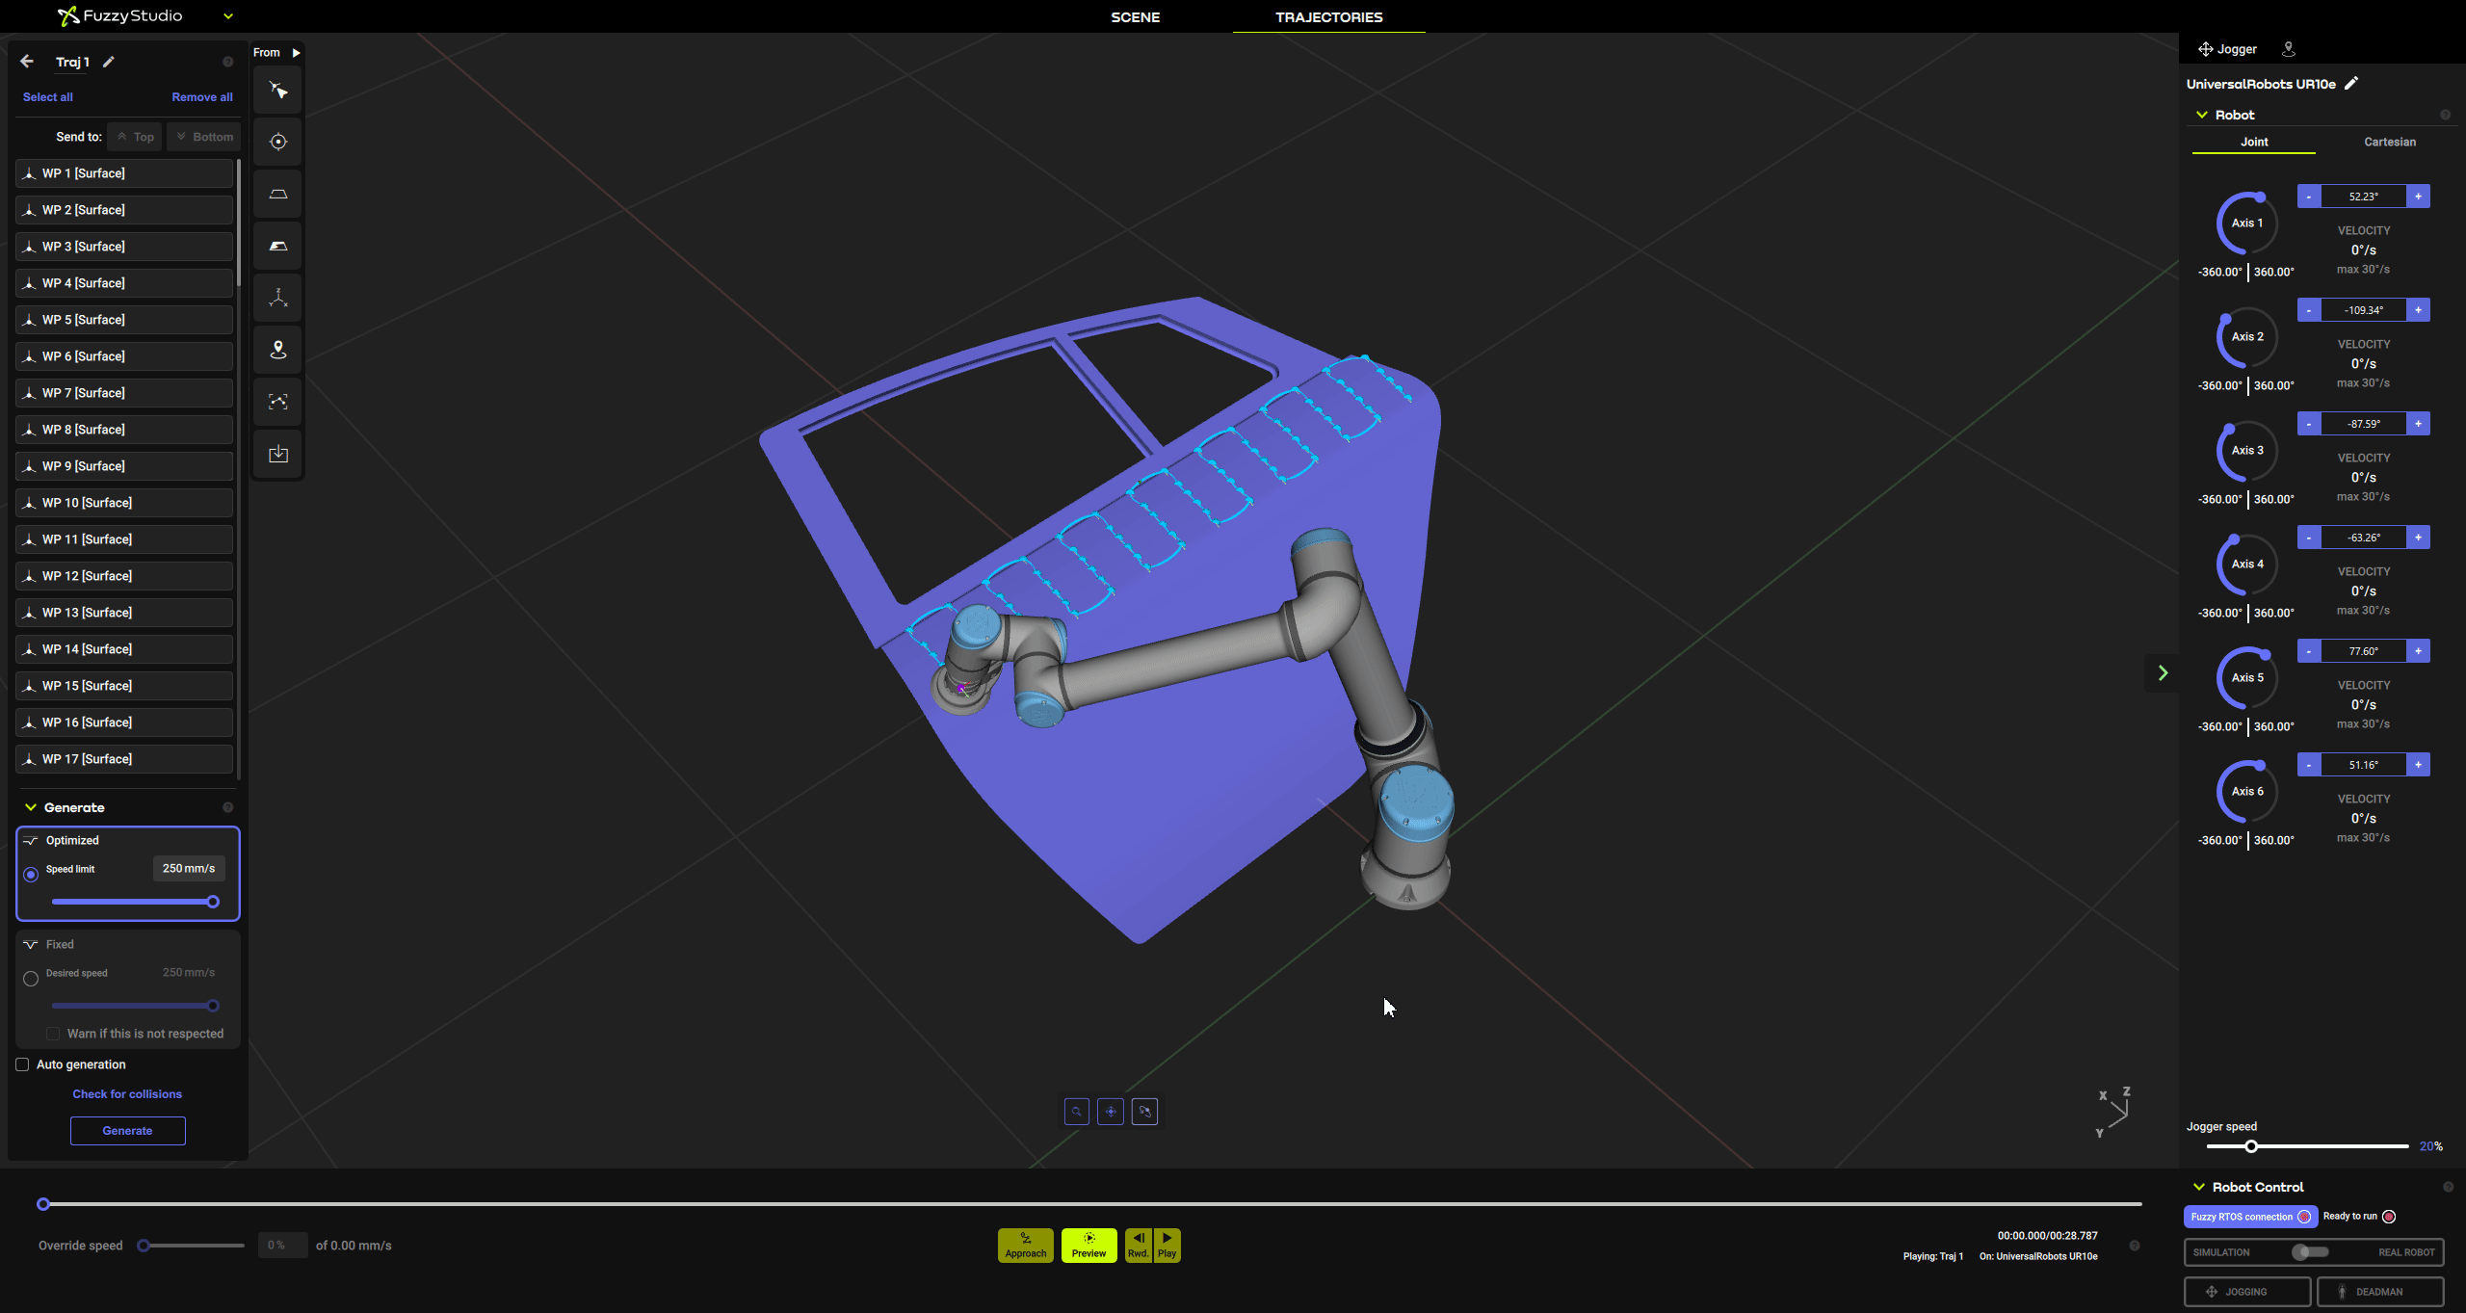Click Check for collisions link
Viewport: 2466px width, 1313px height.
pos(127,1094)
